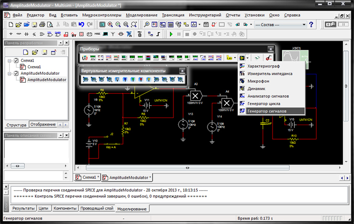The height and width of the screenshot is (224, 354).
Task: Toggle Схема1 project checkbox
Action: tap(16, 61)
